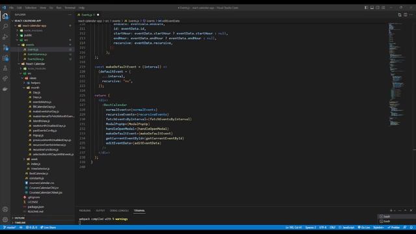Screen dimensions: 416x234
Task: Switch to the Problems panel tab
Action: (x=84, y=211)
